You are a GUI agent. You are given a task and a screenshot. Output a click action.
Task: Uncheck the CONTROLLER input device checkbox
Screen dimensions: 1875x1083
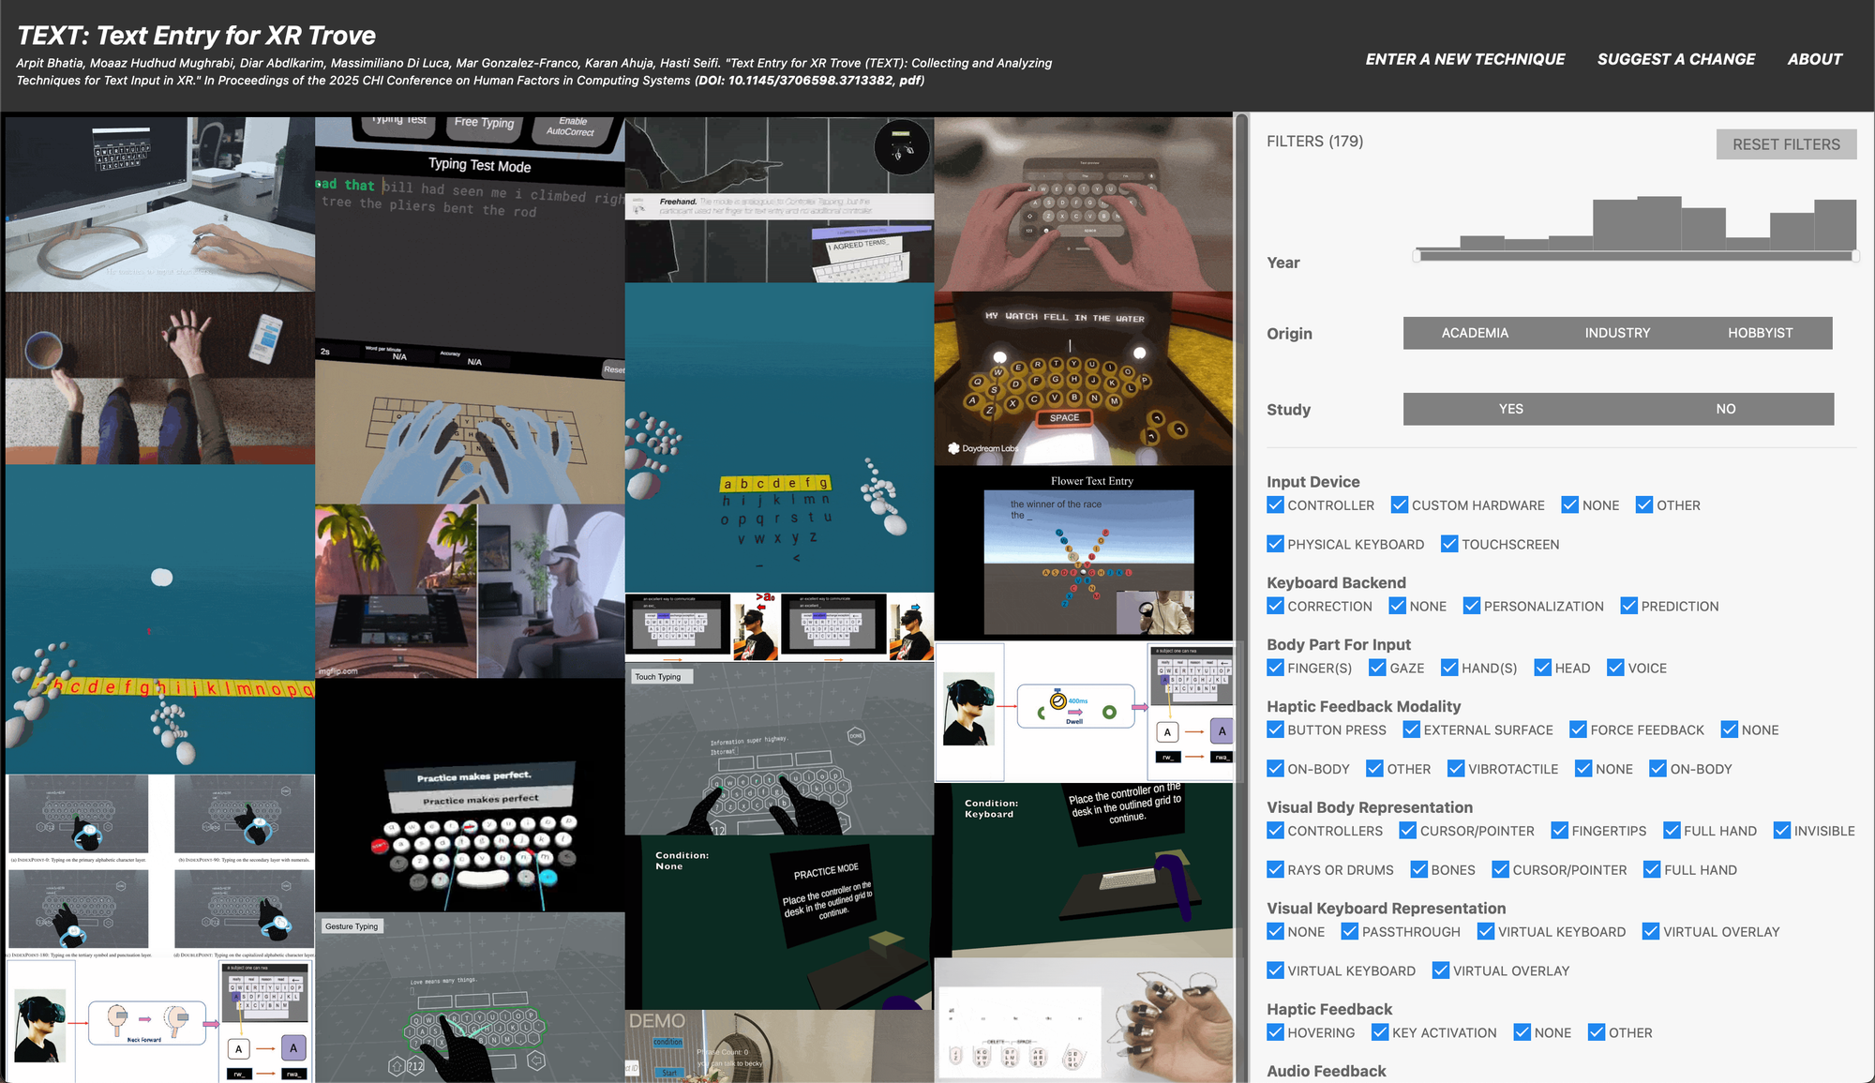1275,505
